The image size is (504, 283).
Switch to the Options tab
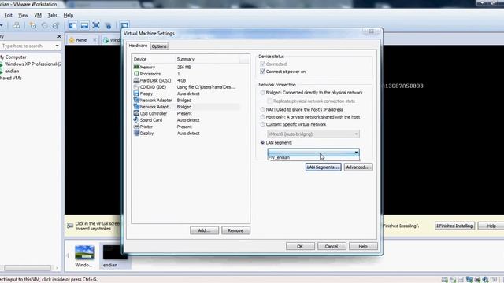click(159, 46)
